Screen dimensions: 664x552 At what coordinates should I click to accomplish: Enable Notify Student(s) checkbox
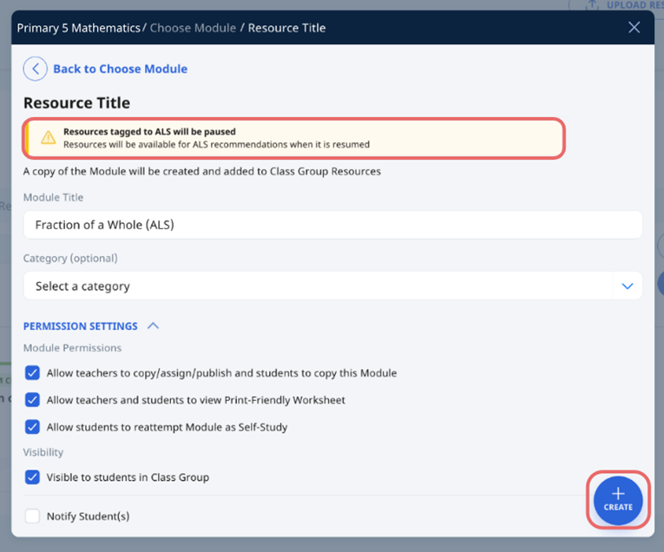[33, 516]
